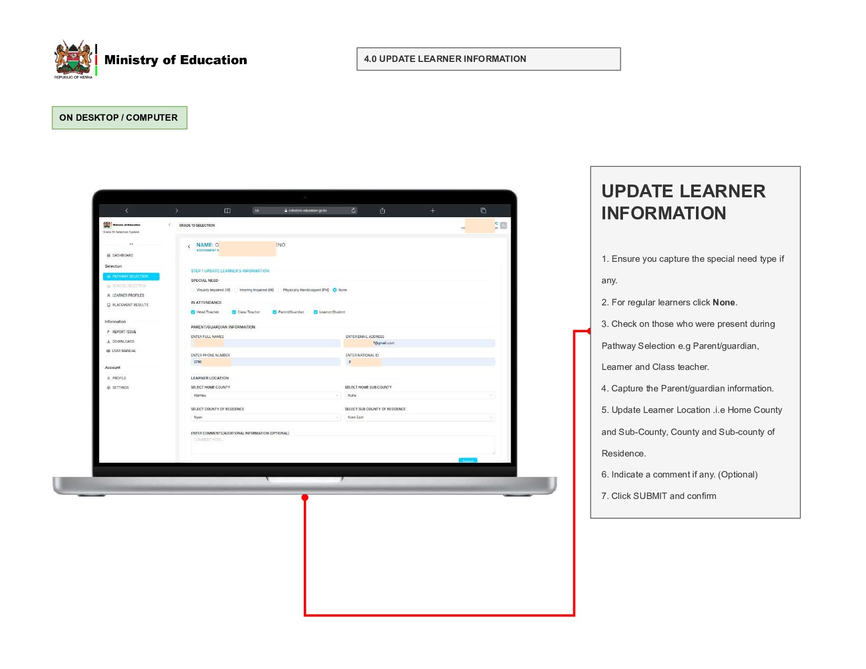866x669 pixels.
Task: Expand the Select Home County dropdown
Action: 266,396
